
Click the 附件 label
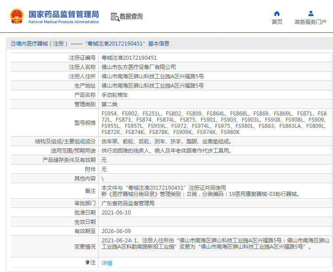[x=90, y=169]
